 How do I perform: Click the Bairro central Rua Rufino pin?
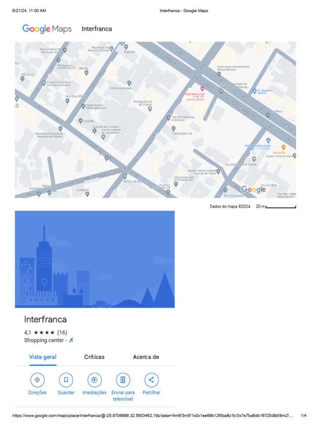pos(65,50)
